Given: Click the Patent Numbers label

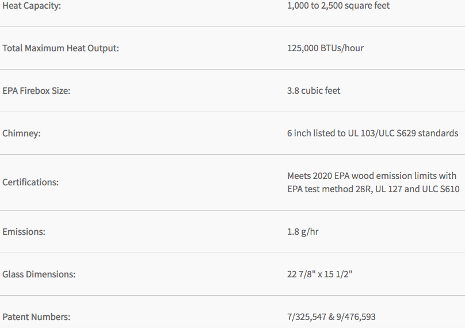Looking at the screenshot, I should coord(36,316).
